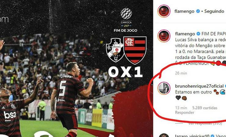Click Responder under Bruno Henrique's comment

click(x=185, y=112)
